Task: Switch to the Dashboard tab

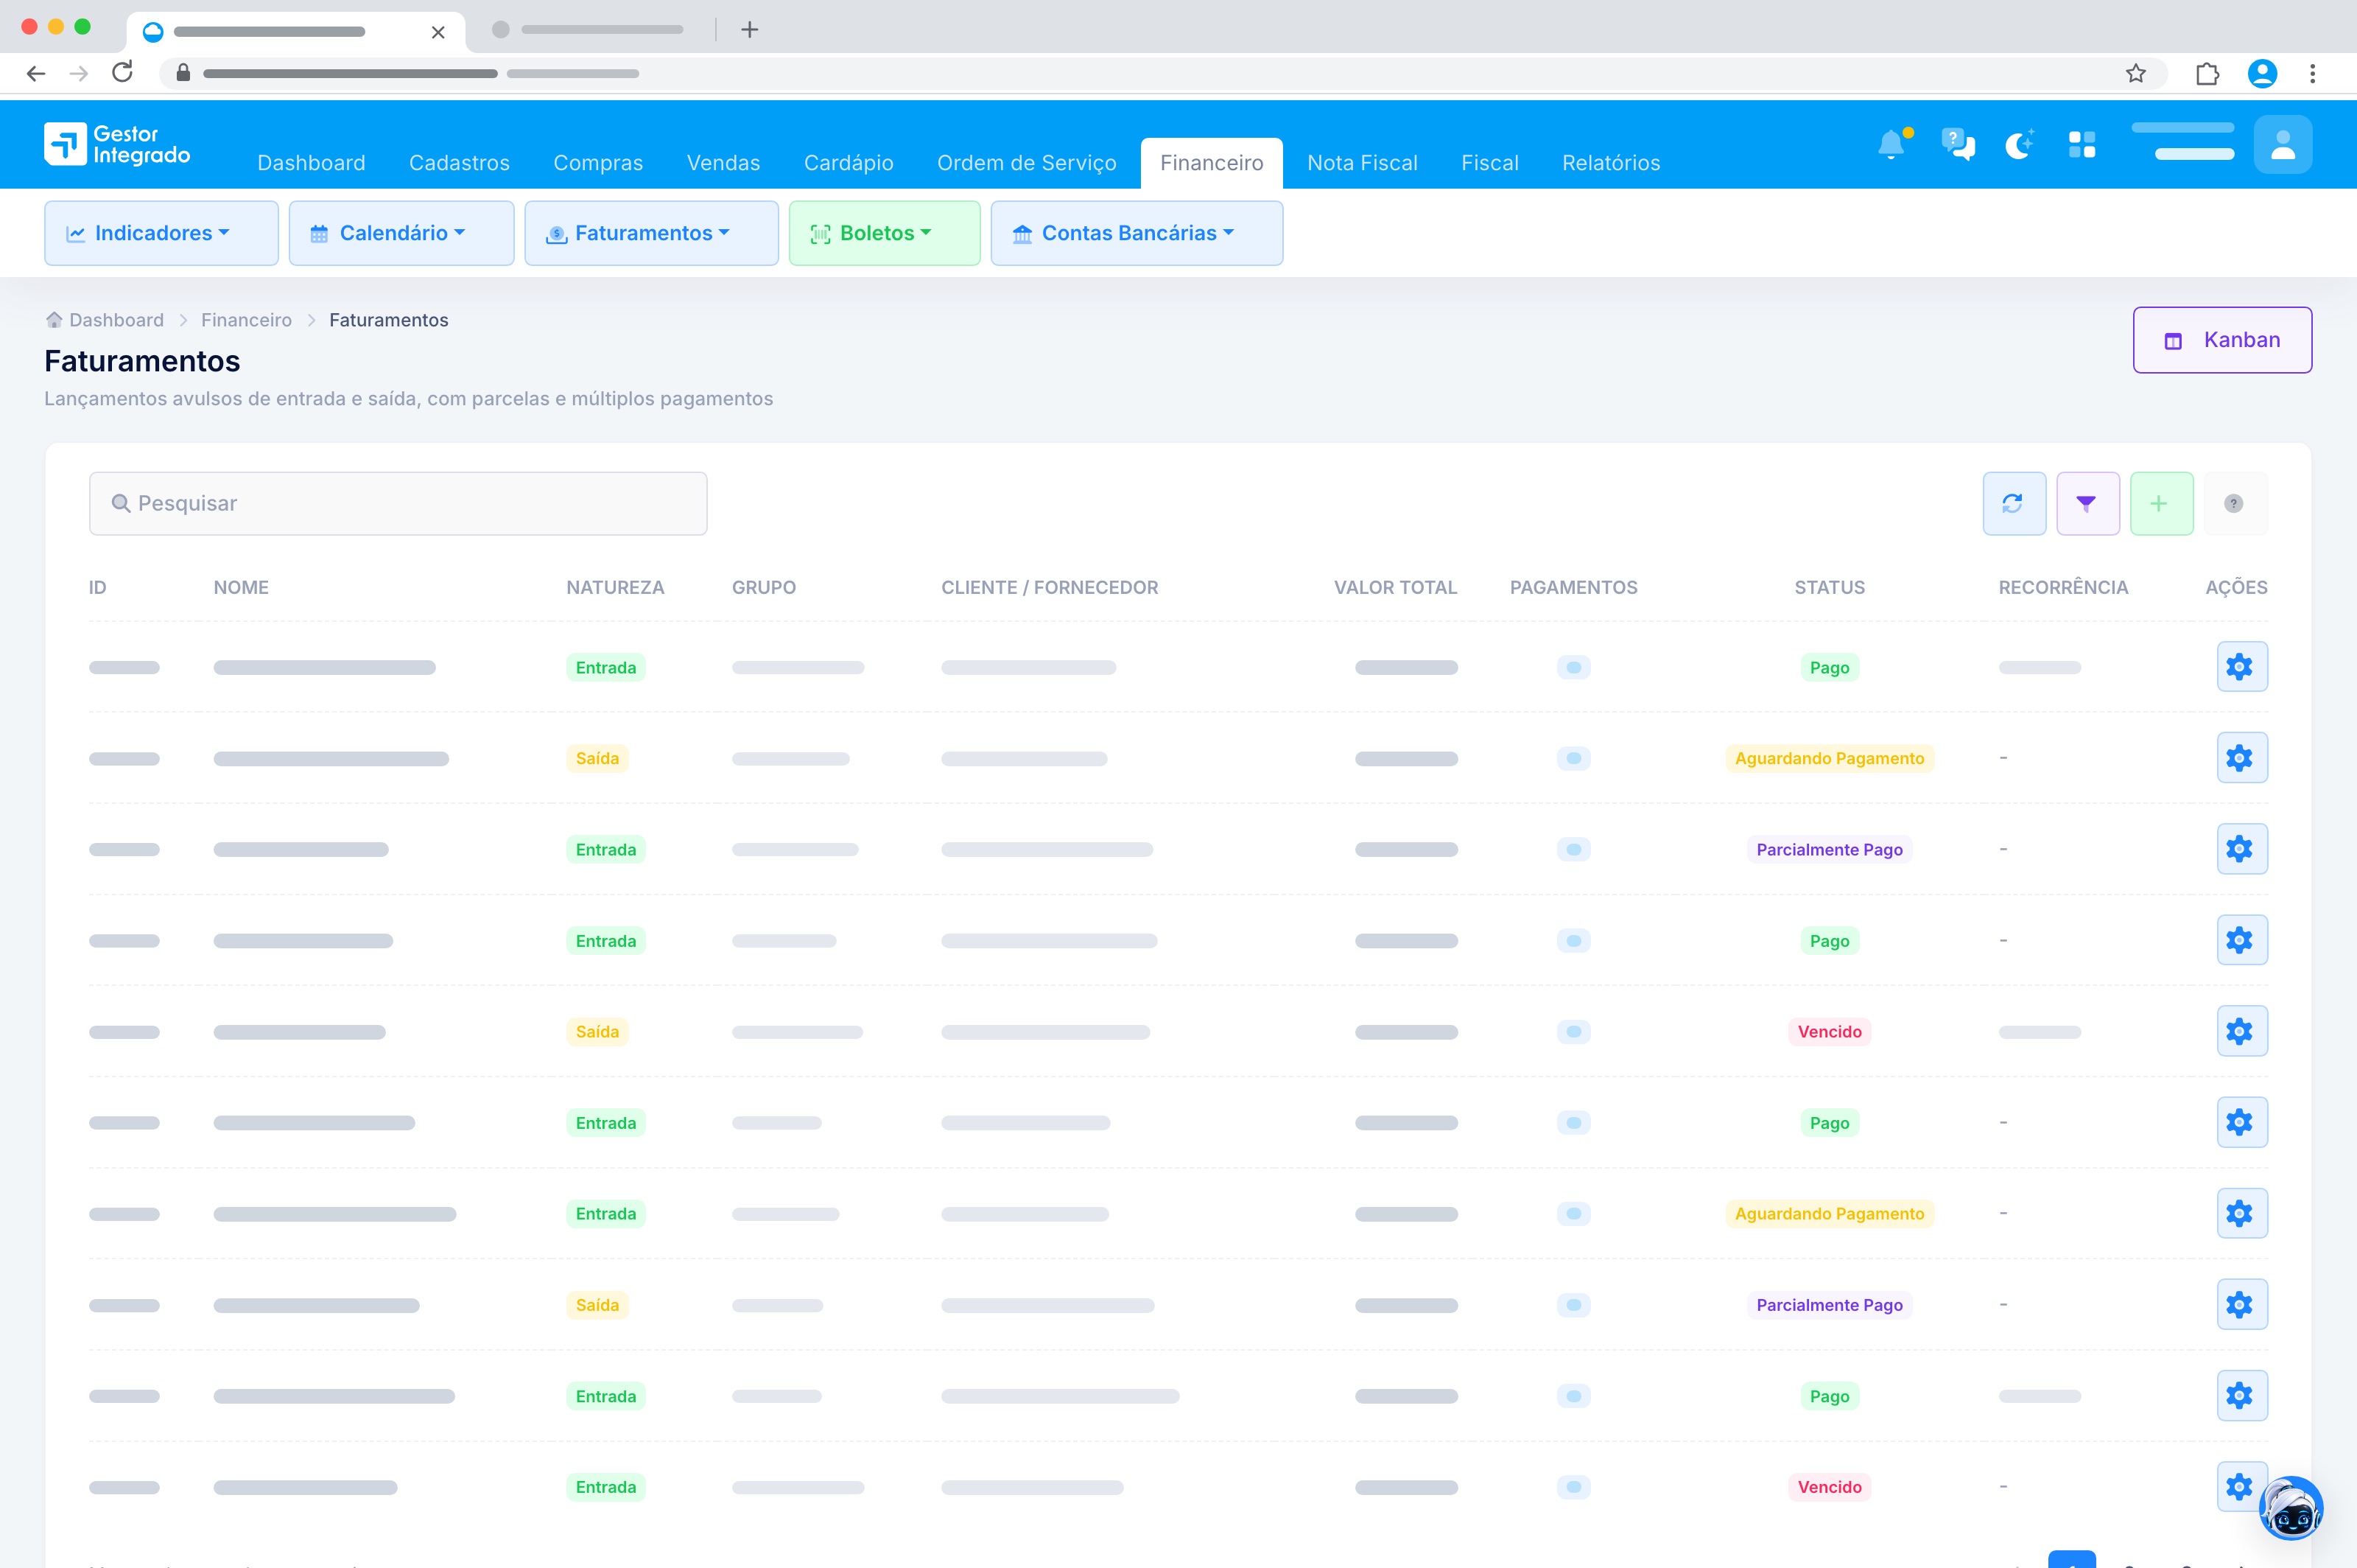Action: (x=312, y=163)
